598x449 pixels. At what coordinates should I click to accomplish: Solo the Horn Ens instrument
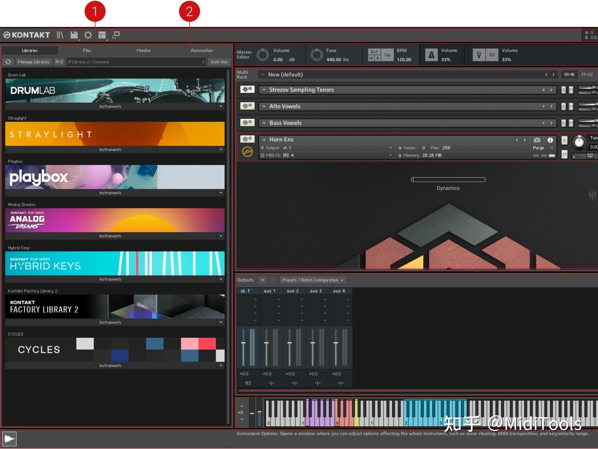[564, 140]
